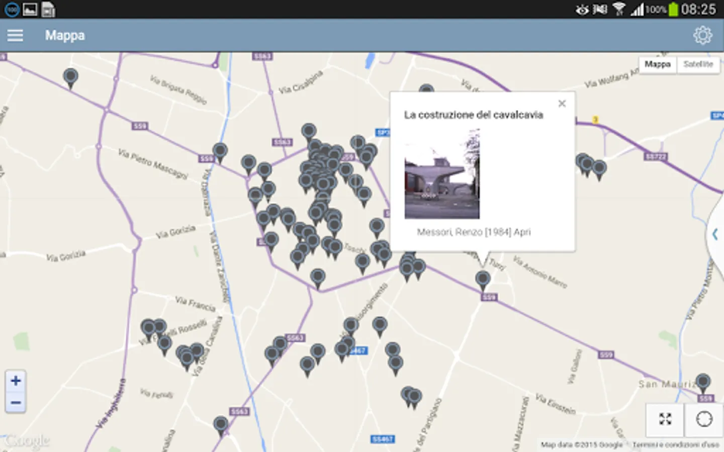The image size is (724, 452).
Task: Zoom in with the plus button
Action: [x=16, y=381]
